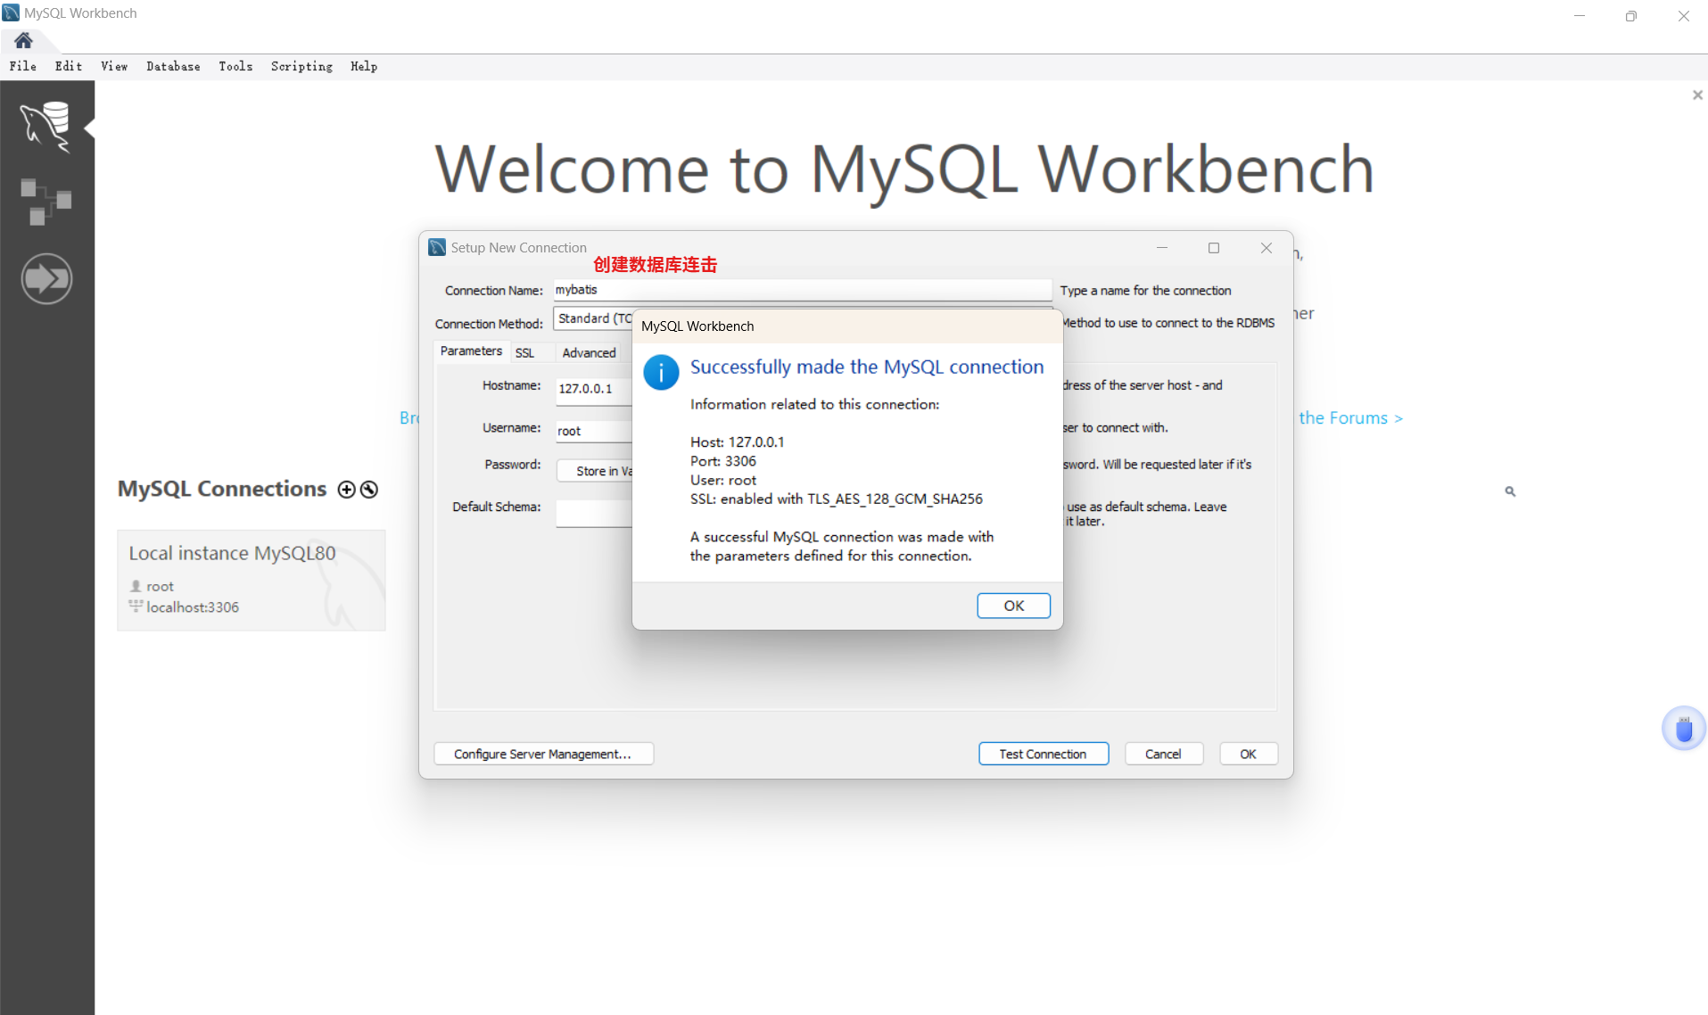1708x1015 pixels.
Task: Click the MySQL Workbench title bar app icon
Action: 11,12
